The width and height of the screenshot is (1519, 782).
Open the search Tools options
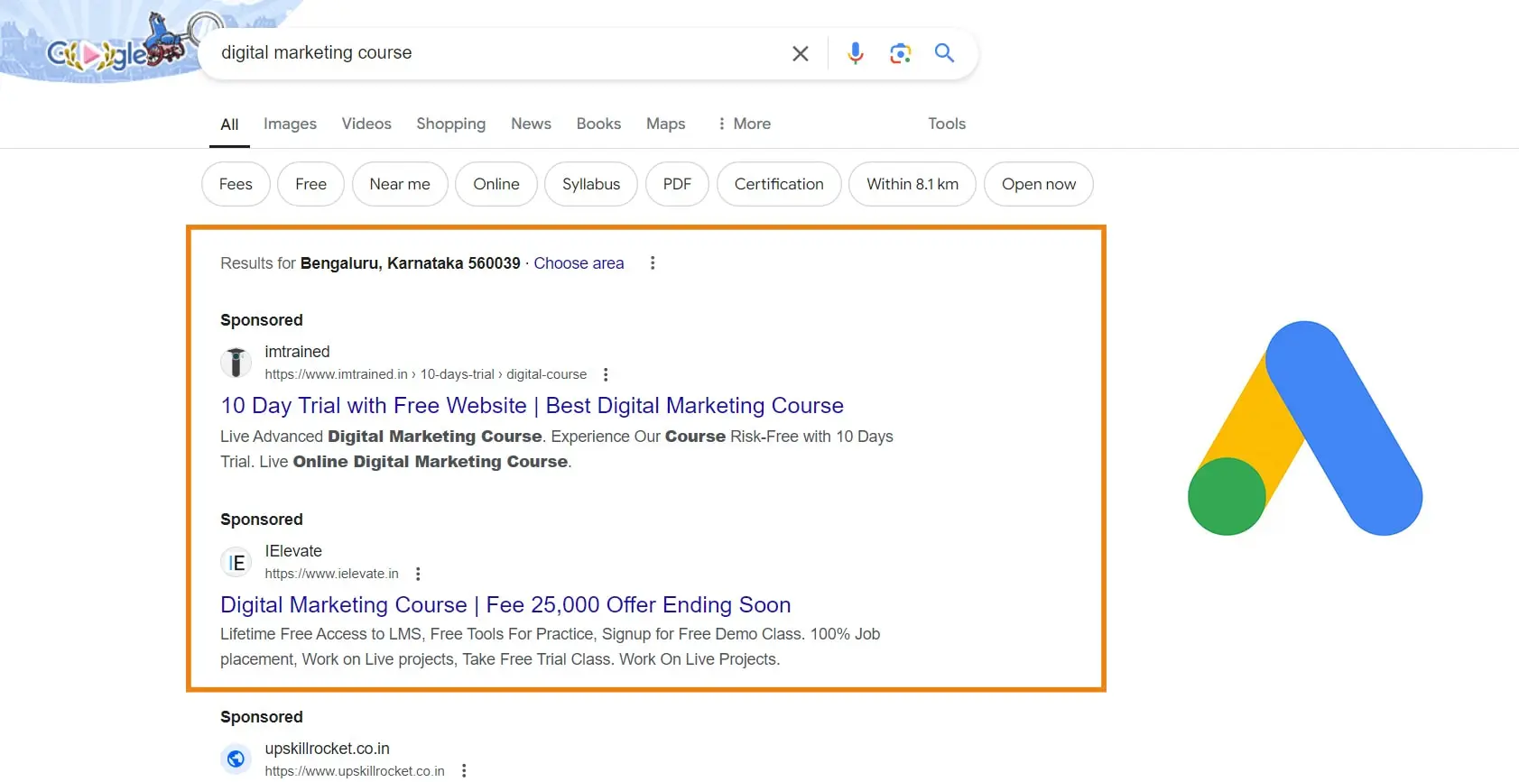[x=947, y=124]
